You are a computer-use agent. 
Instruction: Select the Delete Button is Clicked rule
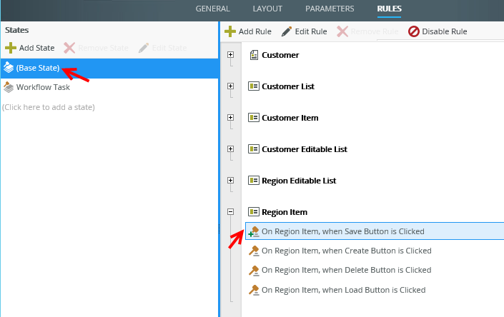[346, 271]
